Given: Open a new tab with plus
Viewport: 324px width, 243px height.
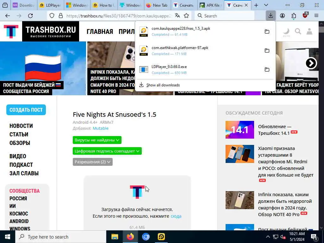Looking at the screenshot, I should [x=256, y=5].
